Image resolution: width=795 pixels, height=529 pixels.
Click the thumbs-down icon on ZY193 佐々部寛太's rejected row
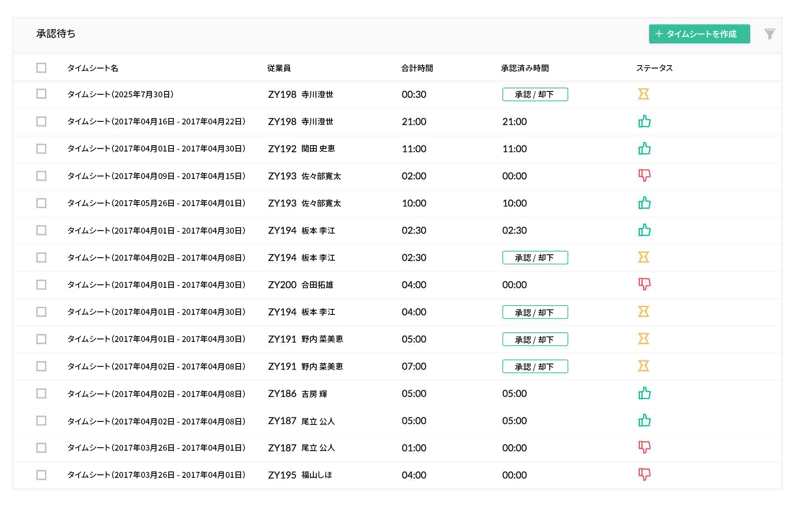tap(643, 176)
